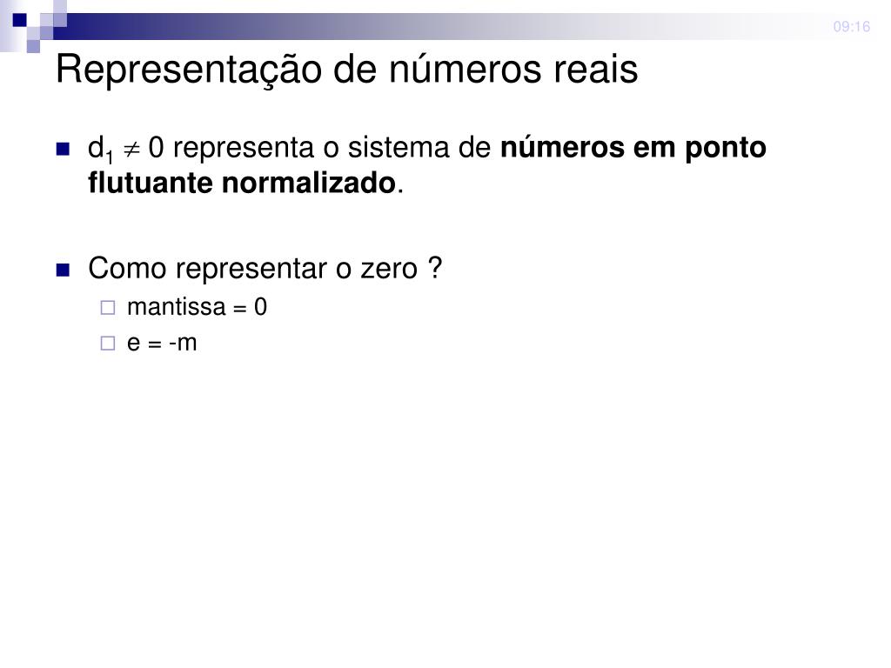This screenshot has height=668, width=891.
Task: Click the 'e = -m' sub-item text
Action: click(x=162, y=343)
